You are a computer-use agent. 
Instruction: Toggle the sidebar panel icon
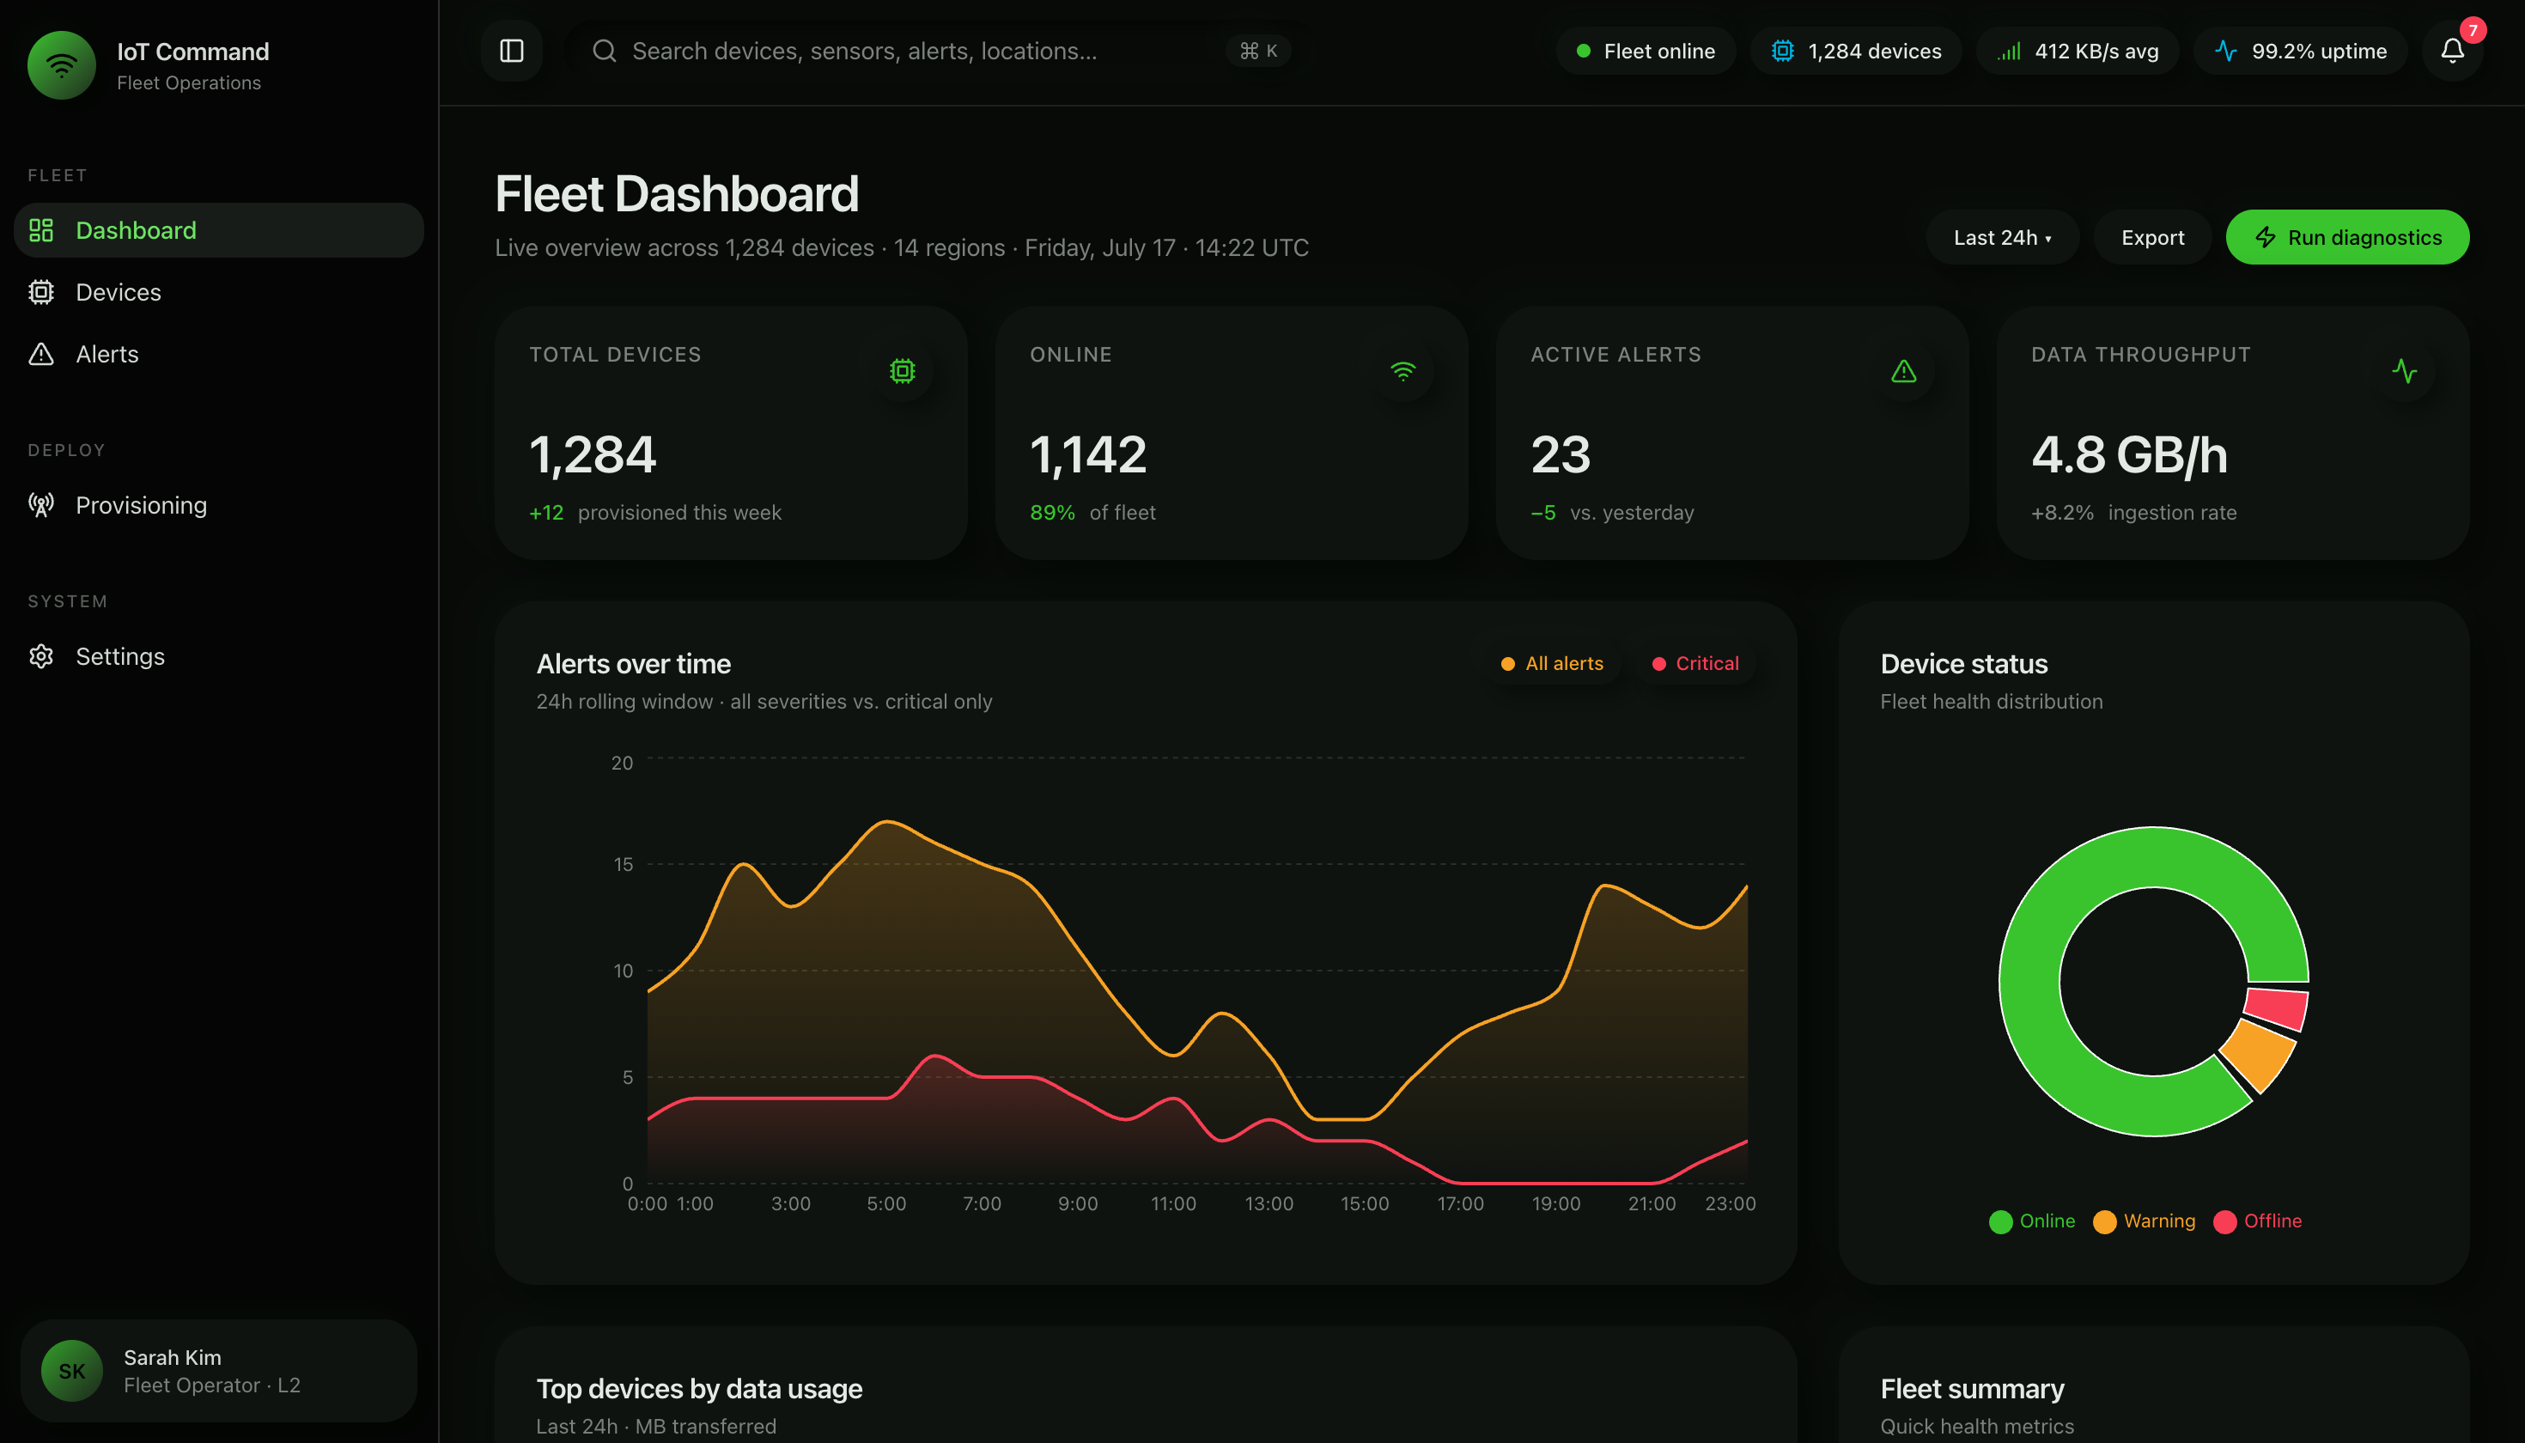(511, 51)
